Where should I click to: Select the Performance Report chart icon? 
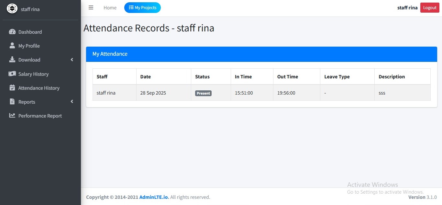(x=12, y=116)
